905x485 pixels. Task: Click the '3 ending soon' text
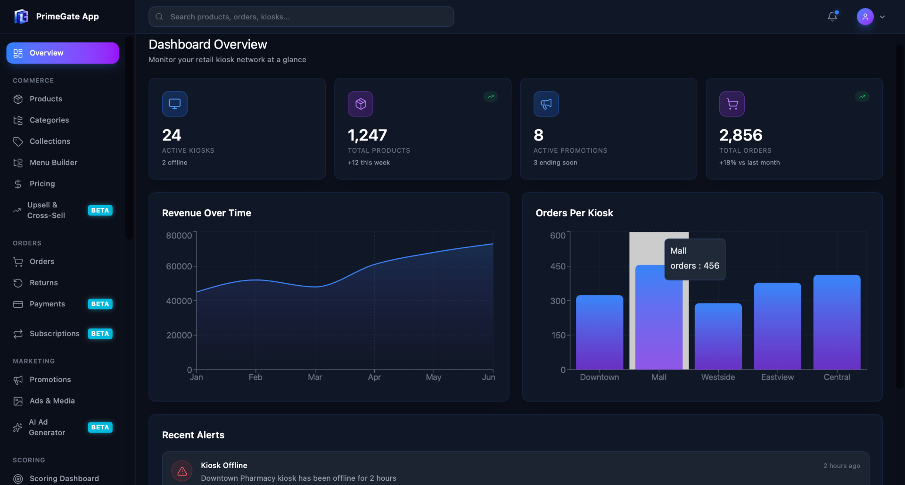coord(555,163)
